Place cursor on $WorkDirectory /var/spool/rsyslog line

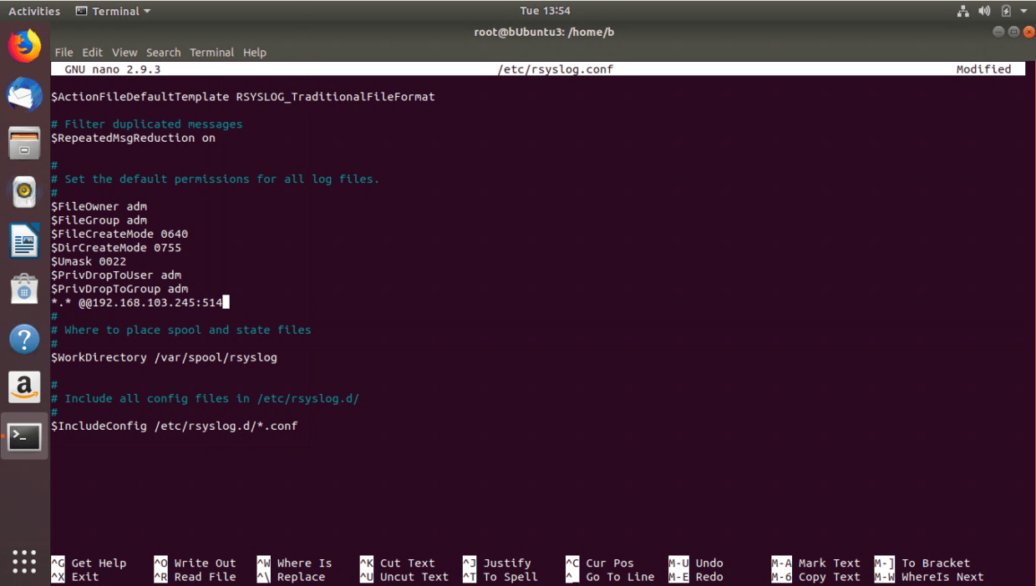pyautogui.click(x=164, y=357)
